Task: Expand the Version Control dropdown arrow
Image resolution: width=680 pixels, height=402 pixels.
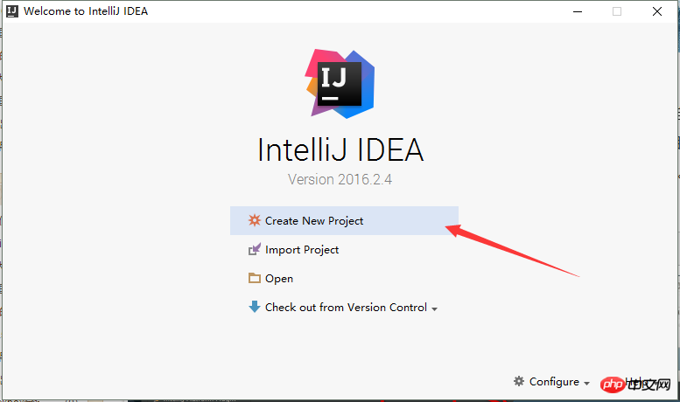Action: pos(435,308)
